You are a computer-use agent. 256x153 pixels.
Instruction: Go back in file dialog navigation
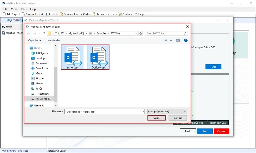pos(29,33)
